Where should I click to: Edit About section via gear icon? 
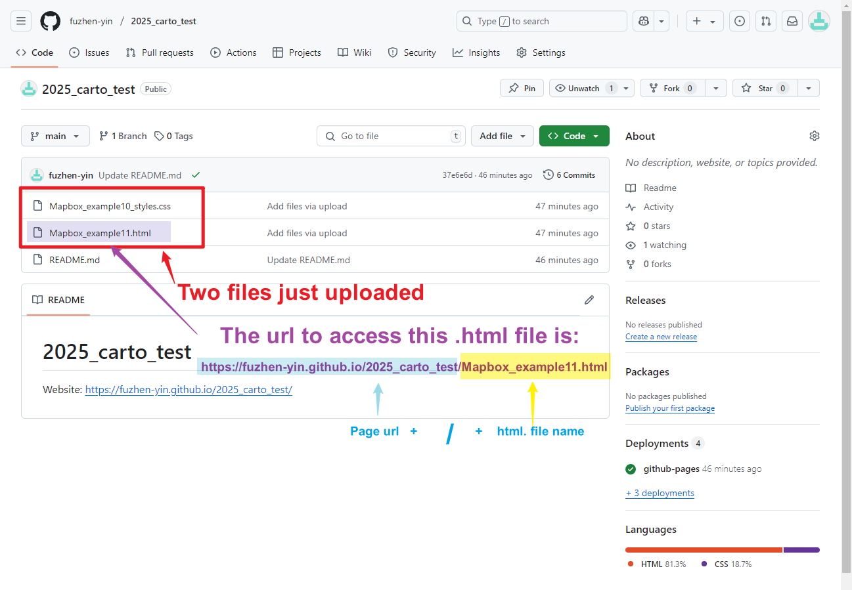tap(815, 136)
